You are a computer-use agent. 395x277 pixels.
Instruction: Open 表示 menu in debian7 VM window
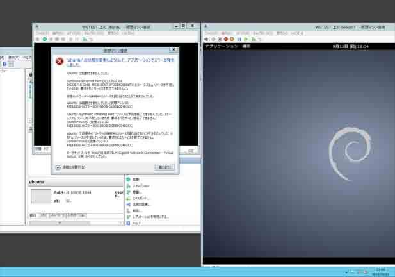point(282,33)
